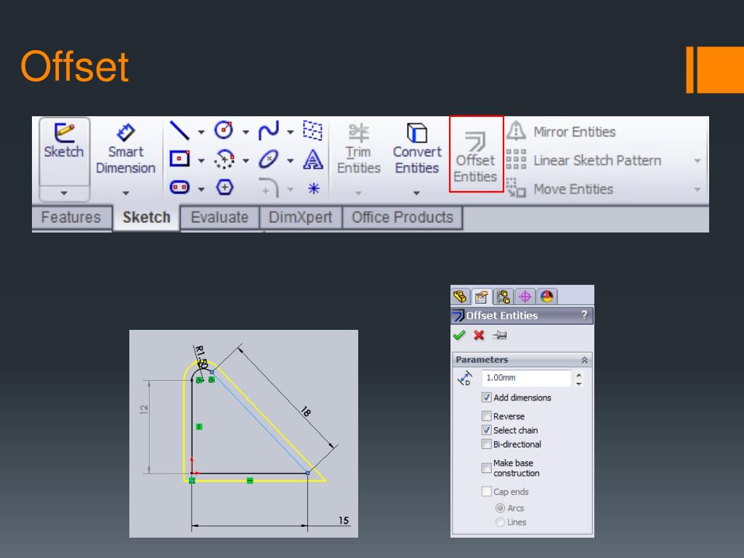Click the Move Entities tool
This screenshot has height=558, width=744.
tap(560, 189)
